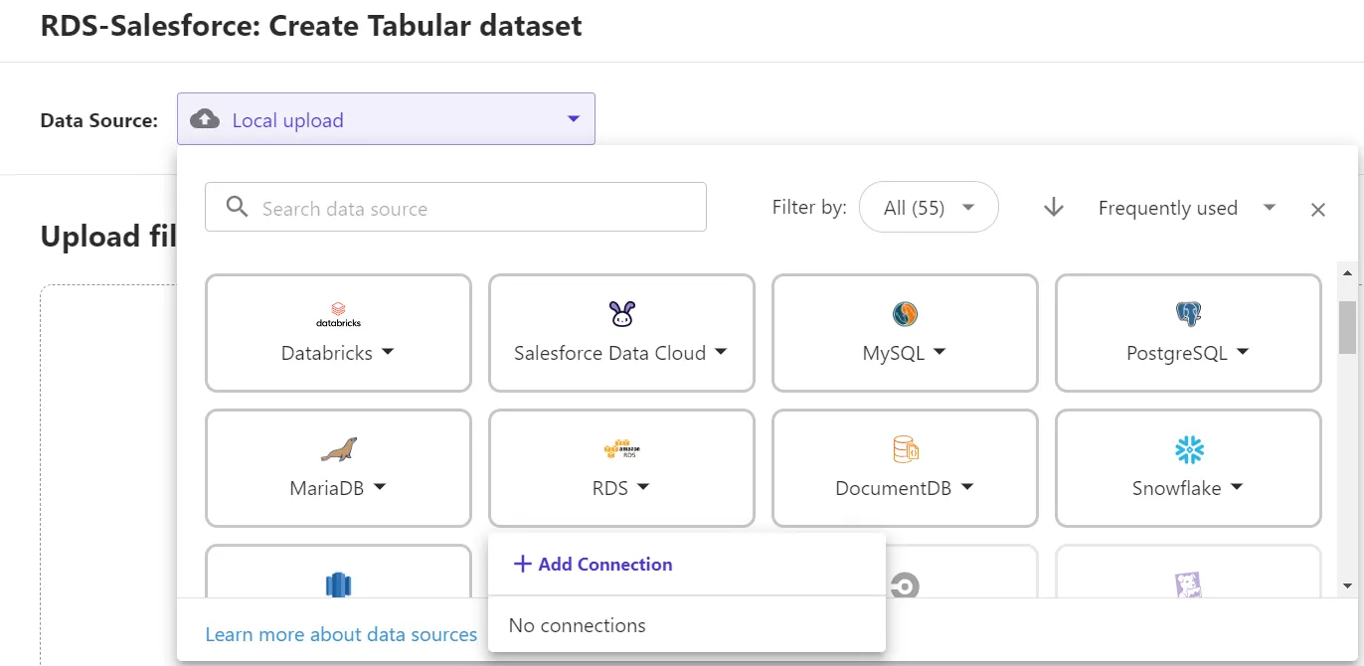Click the PostgreSQL elephant icon
1364x666 pixels.
pos(1188,314)
